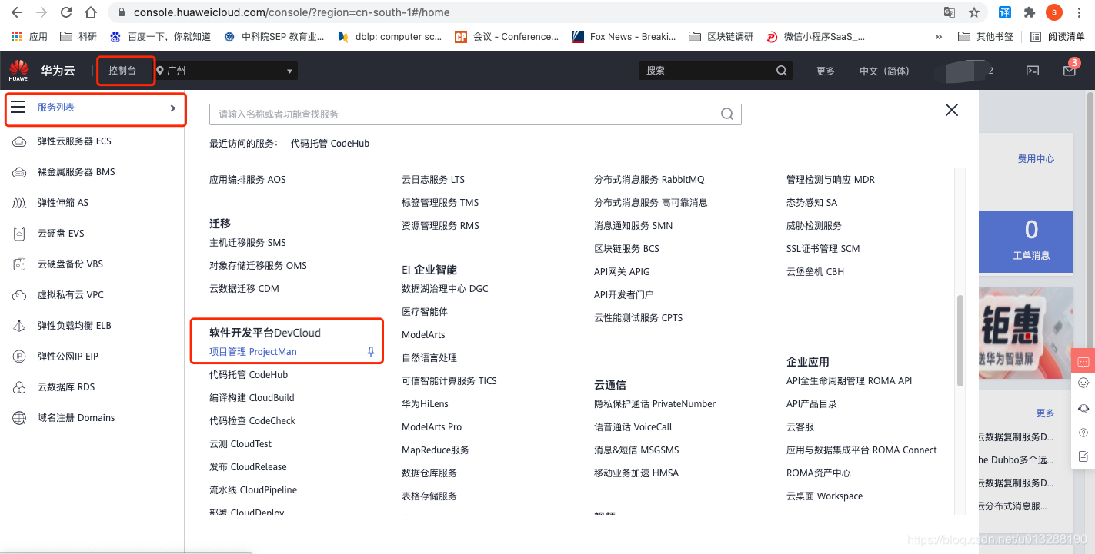Open 对象存储迁移服务 OMS
Image resolution: width=1095 pixels, height=554 pixels.
click(x=258, y=266)
